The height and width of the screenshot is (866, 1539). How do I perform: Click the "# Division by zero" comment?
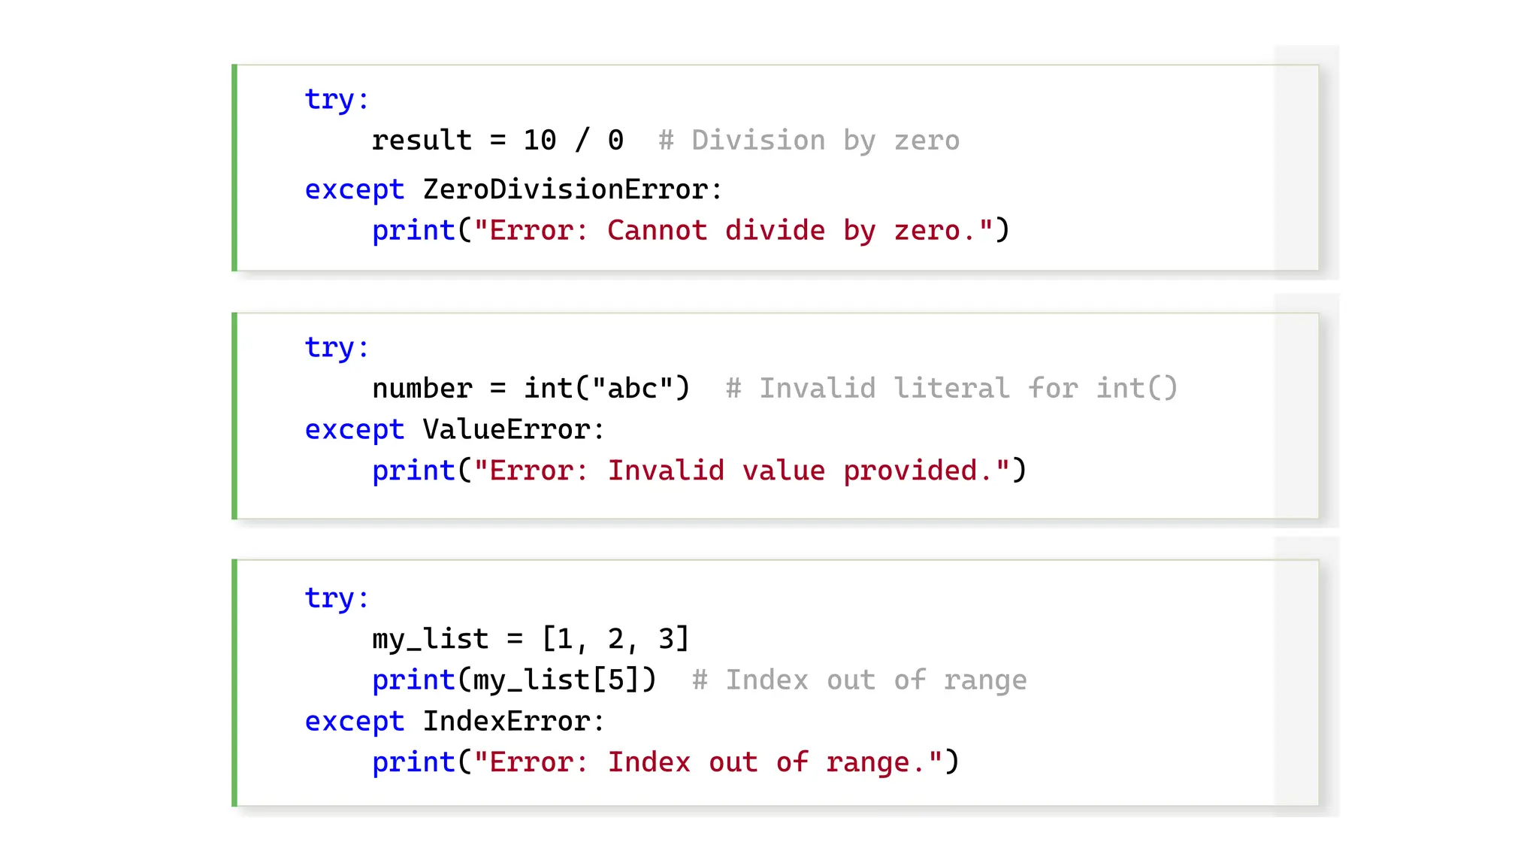coord(809,141)
